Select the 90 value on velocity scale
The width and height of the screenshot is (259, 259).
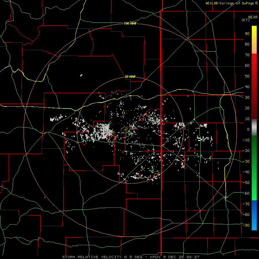(x=247, y=34)
